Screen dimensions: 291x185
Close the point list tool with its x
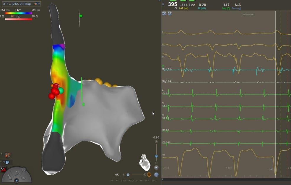point(2,154)
